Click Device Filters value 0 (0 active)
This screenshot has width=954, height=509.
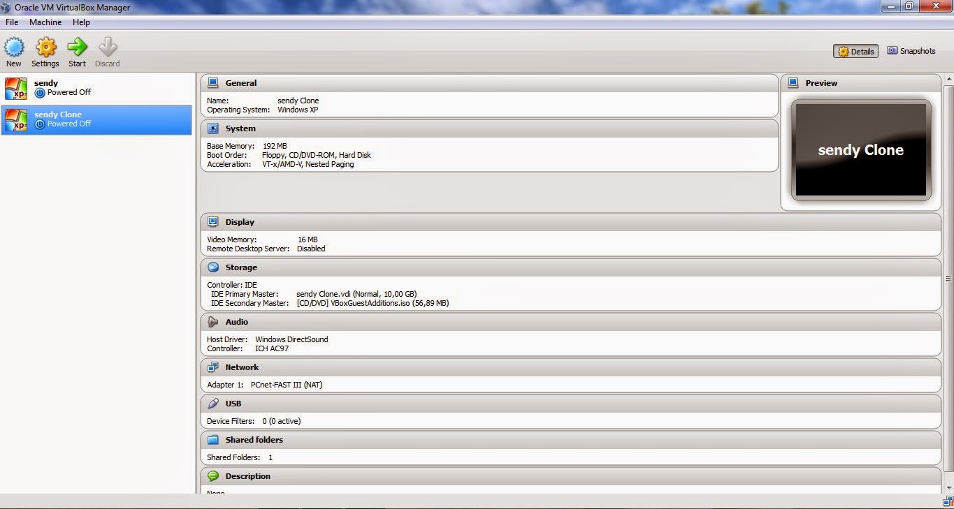[x=282, y=421]
